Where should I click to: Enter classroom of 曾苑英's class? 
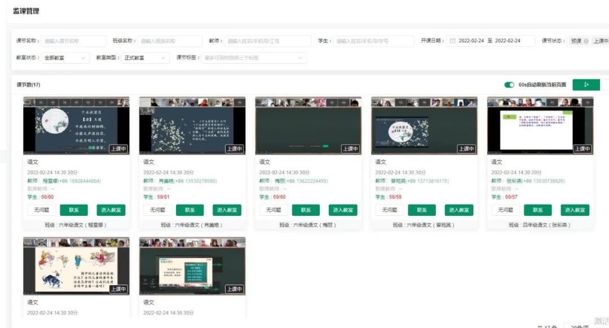click(459, 210)
